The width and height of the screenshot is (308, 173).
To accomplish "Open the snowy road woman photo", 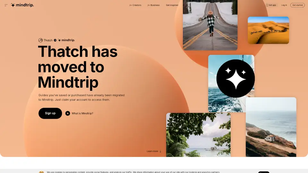I will point(210,26).
